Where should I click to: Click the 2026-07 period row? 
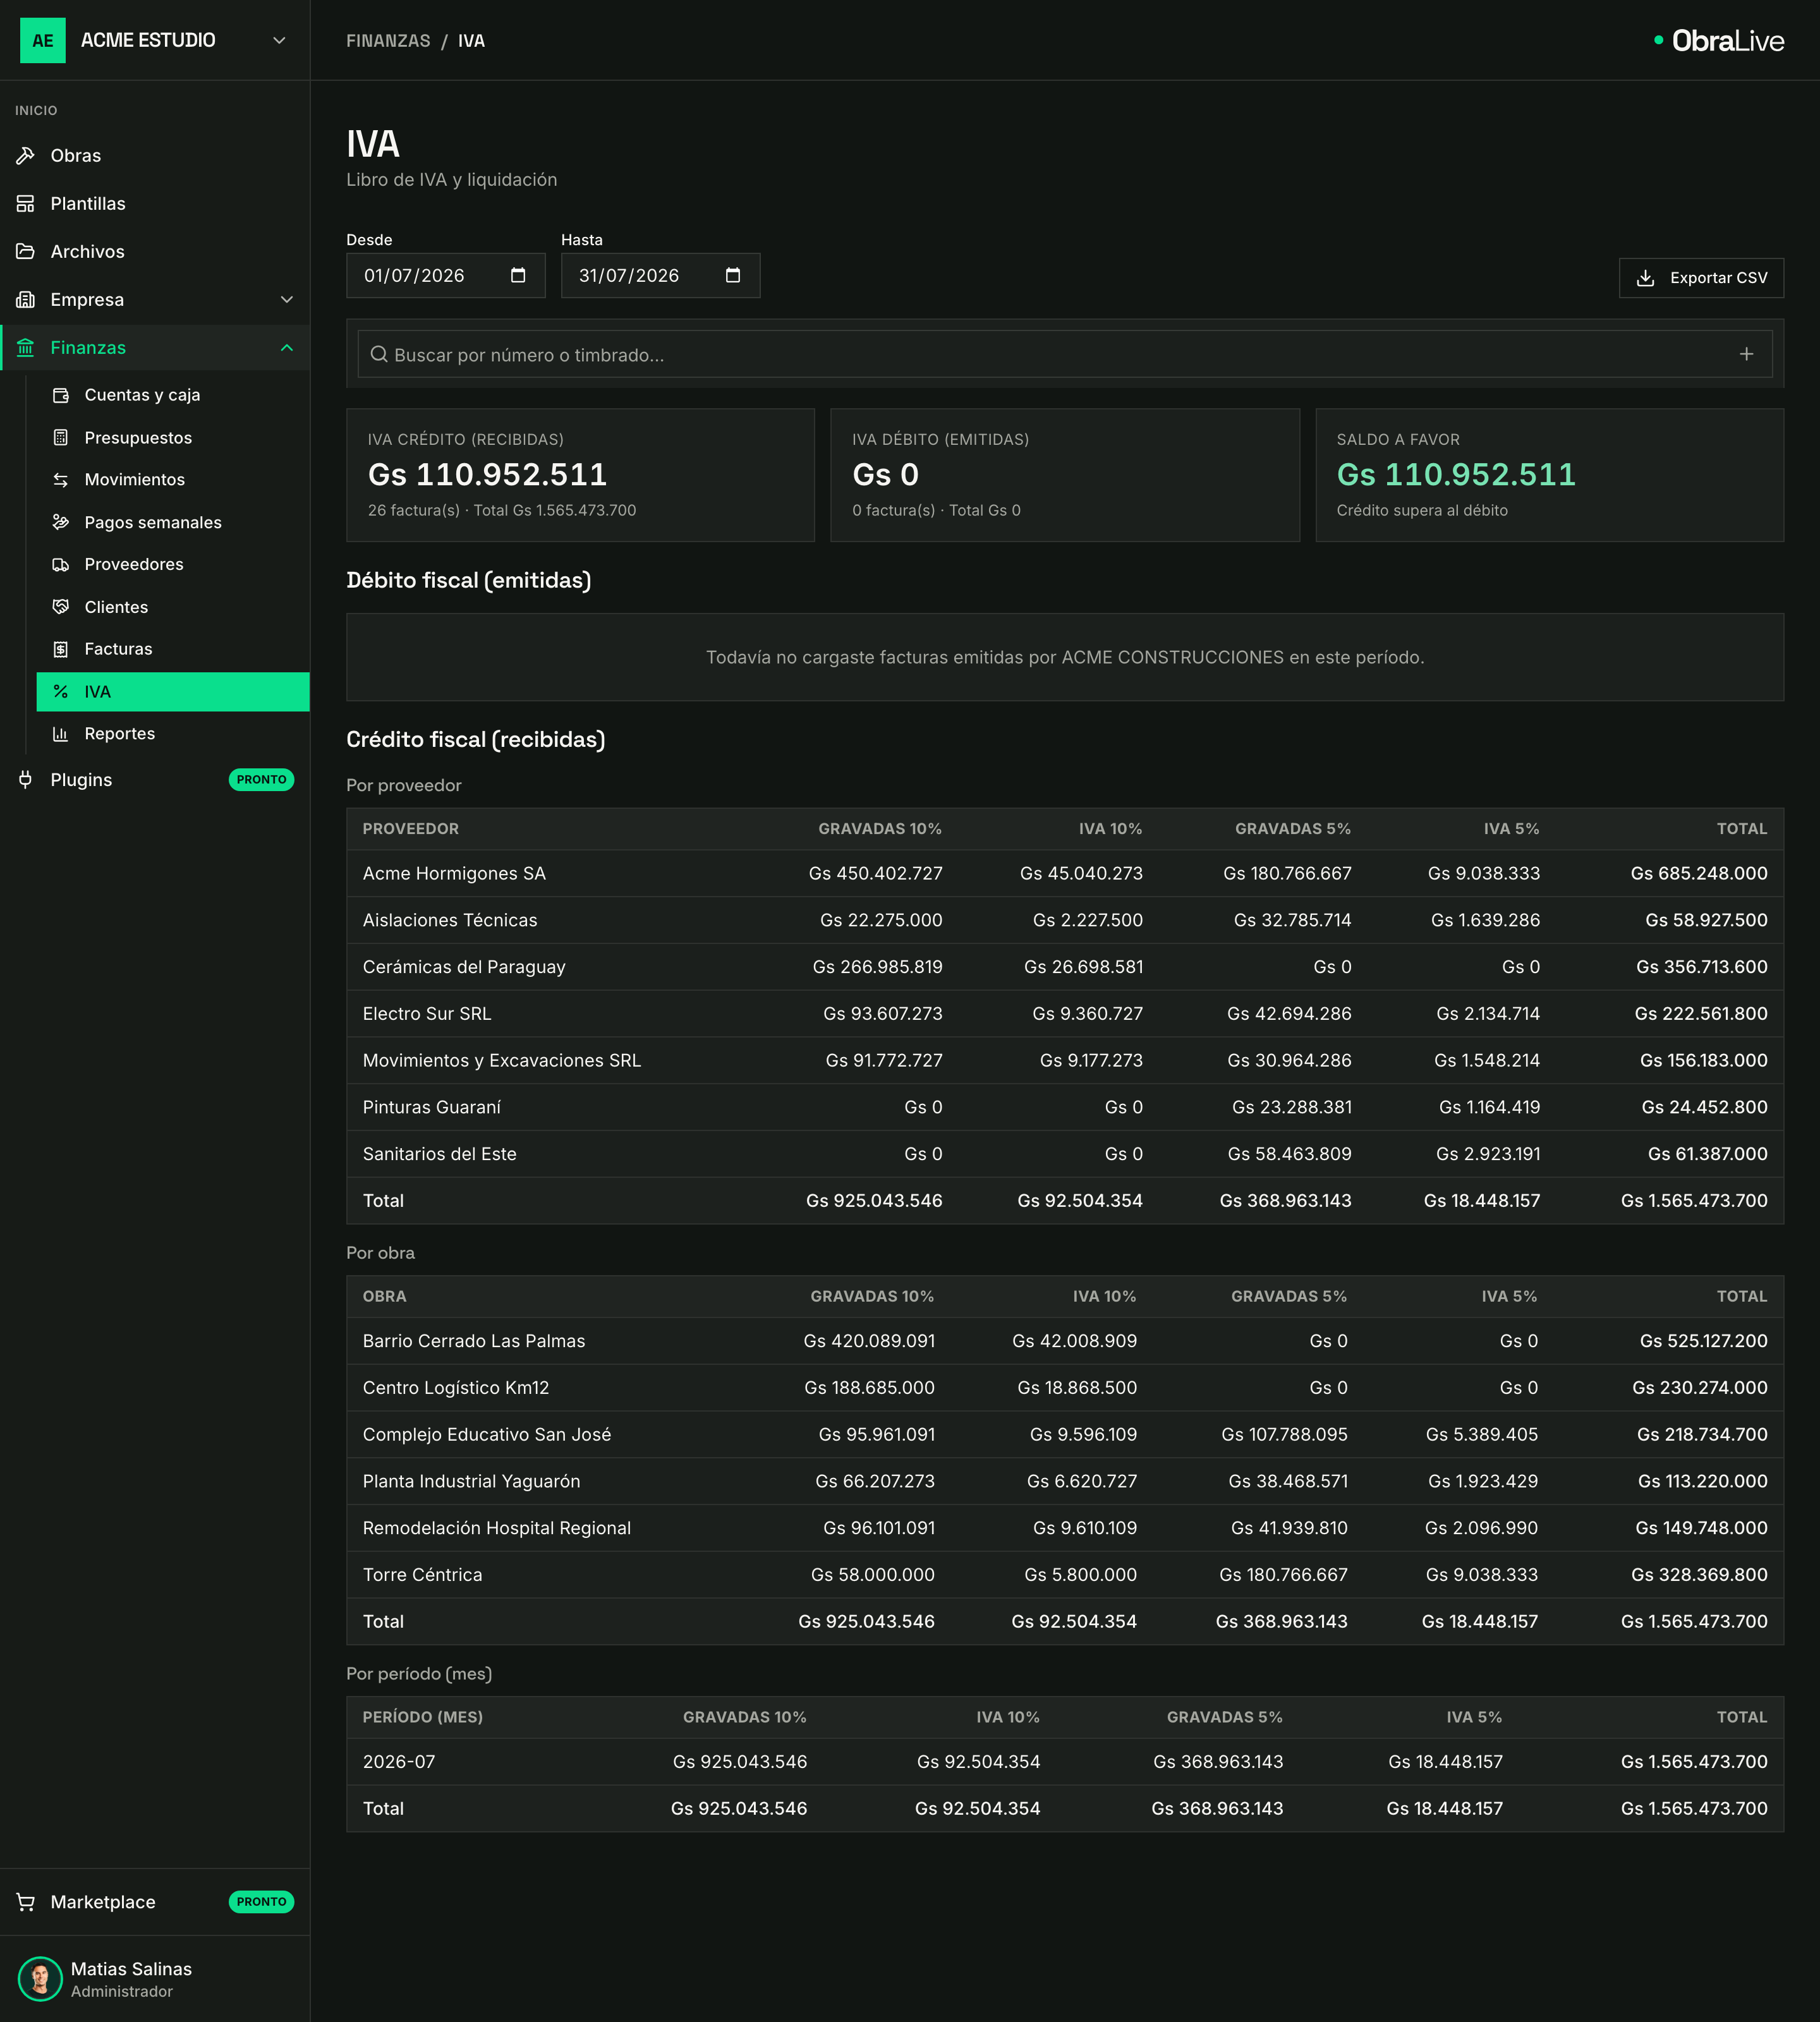1065,1761
